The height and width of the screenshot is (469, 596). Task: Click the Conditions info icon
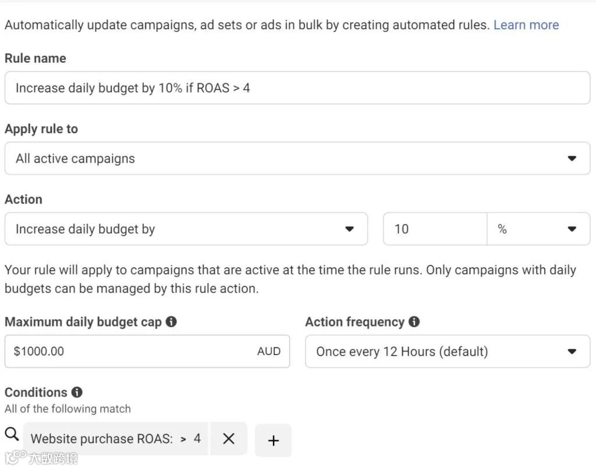coord(77,392)
